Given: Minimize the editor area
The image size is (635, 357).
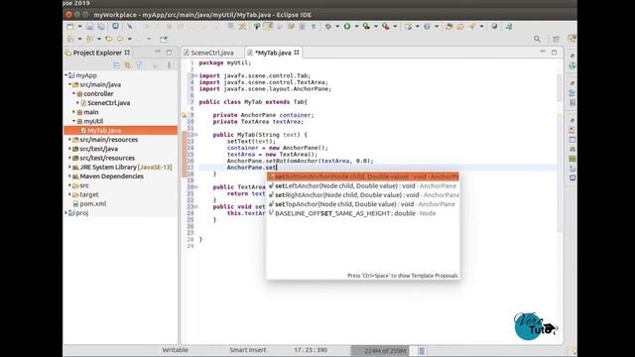Looking at the screenshot, I should click(x=543, y=52).
